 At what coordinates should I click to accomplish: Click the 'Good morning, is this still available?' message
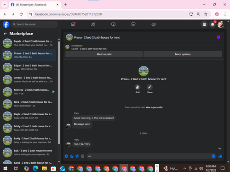(x=94, y=118)
